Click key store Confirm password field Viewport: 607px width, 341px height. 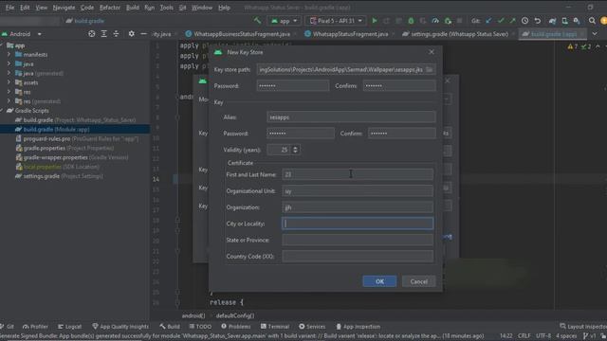(x=399, y=86)
